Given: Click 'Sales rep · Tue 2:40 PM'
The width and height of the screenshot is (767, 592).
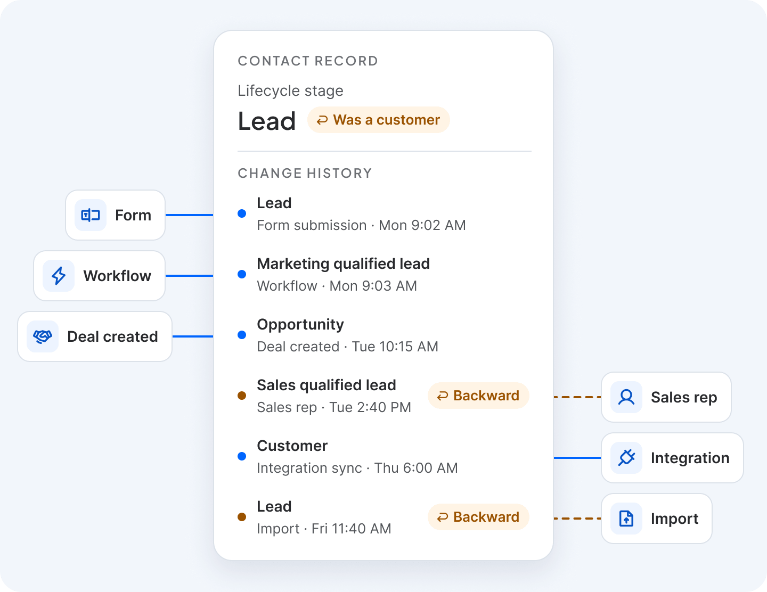Looking at the screenshot, I should [x=334, y=408].
